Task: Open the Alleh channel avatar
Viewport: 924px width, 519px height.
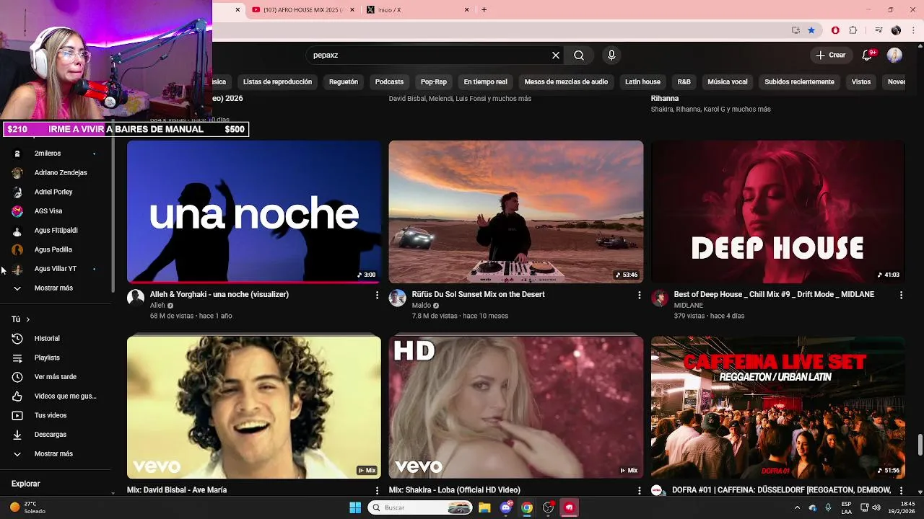Action: coord(136,298)
